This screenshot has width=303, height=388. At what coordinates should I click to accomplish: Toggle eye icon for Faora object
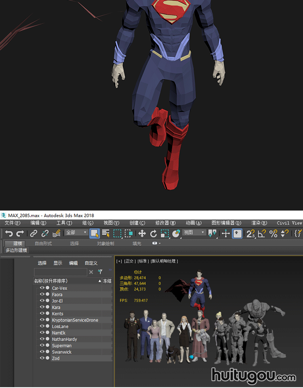click(42, 295)
